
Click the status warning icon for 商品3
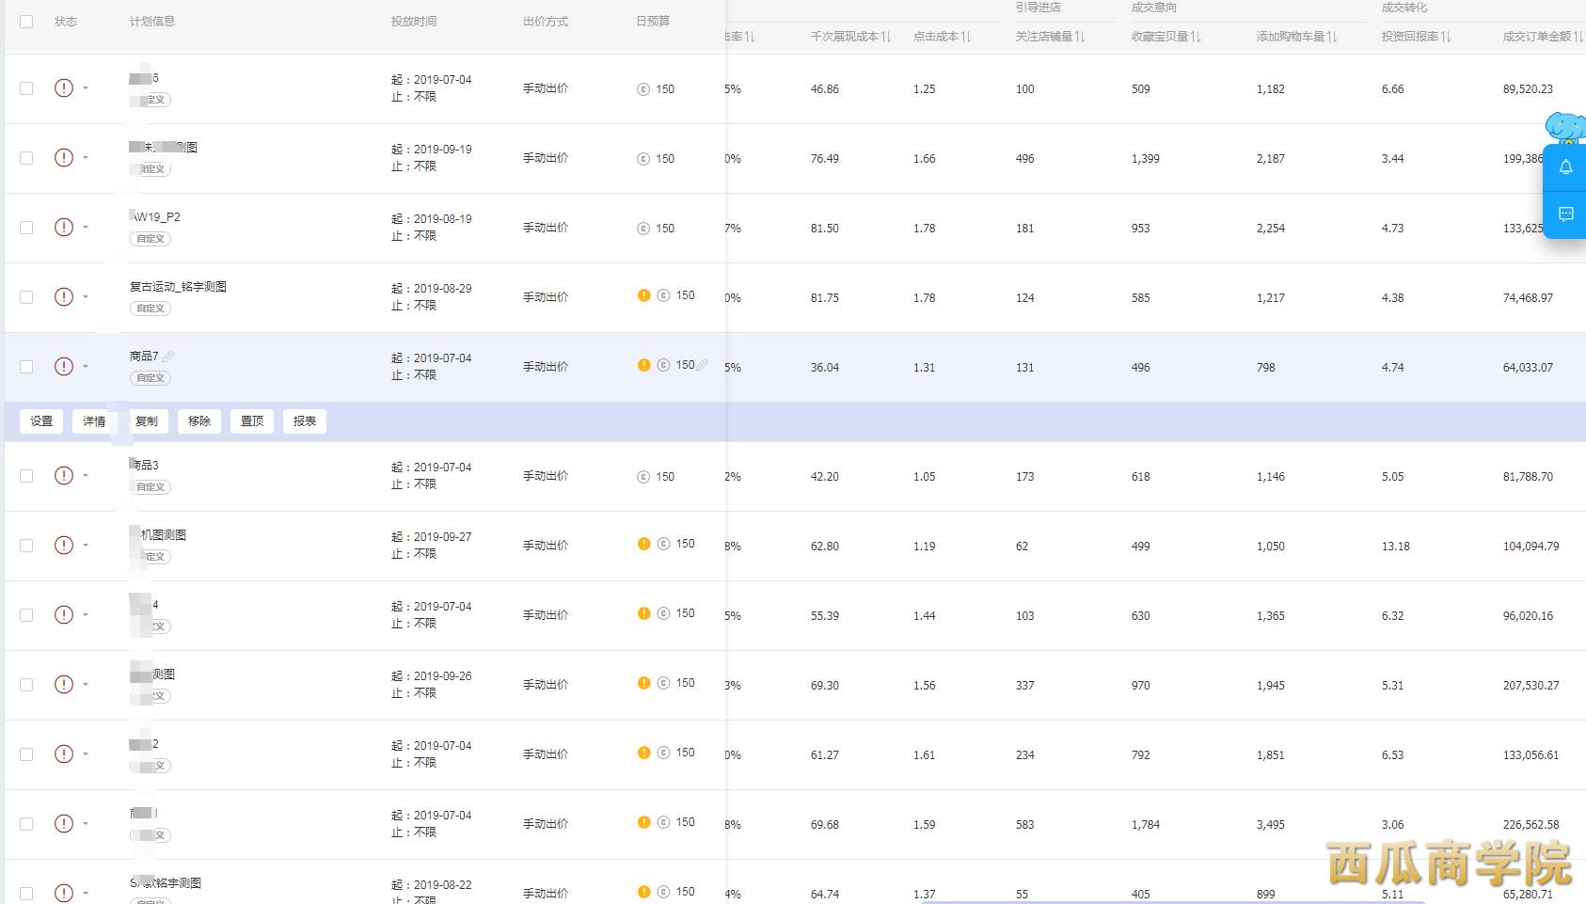(x=64, y=476)
